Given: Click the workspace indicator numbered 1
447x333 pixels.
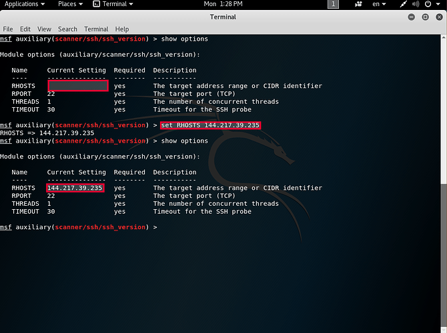Looking at the screenshot, I should (334, 4).
